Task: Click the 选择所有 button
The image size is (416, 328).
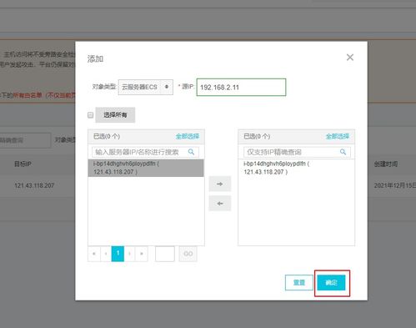Action: [x=115, y=115]
